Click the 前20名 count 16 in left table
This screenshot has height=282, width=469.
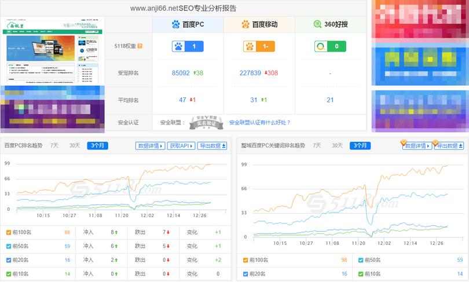(x=67, y=260)
